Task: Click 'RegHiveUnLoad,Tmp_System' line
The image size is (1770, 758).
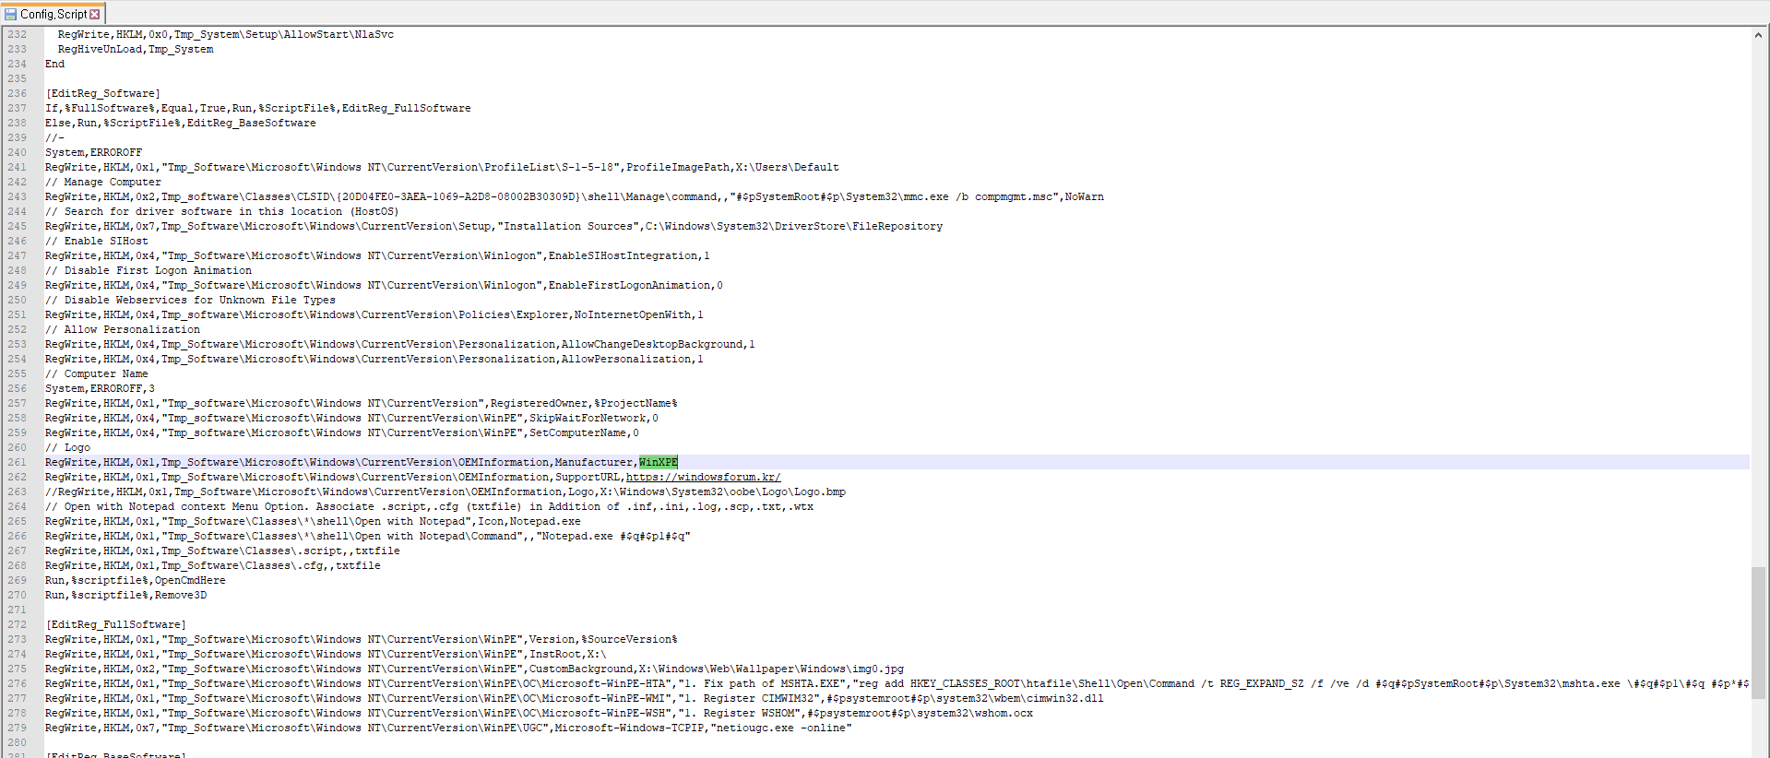Action: [135, 49]
